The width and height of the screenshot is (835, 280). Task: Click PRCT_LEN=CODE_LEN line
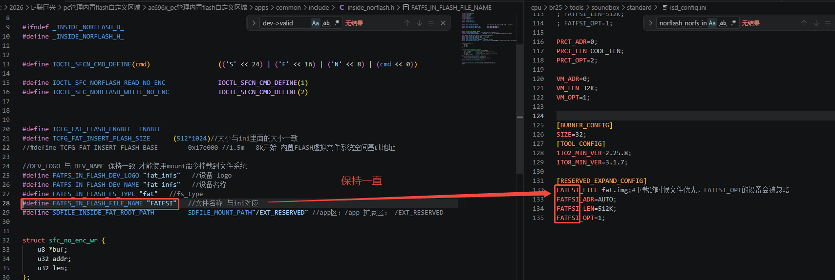pyautogui.click(x=590, y=51)
